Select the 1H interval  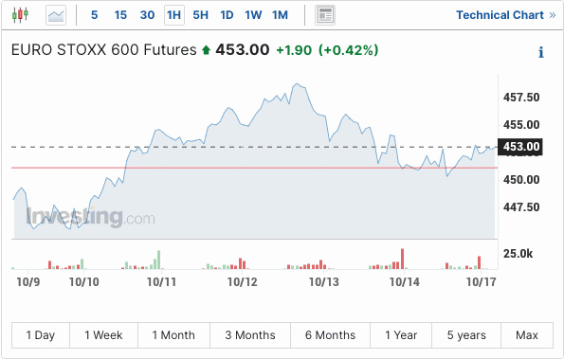(174, 15)
